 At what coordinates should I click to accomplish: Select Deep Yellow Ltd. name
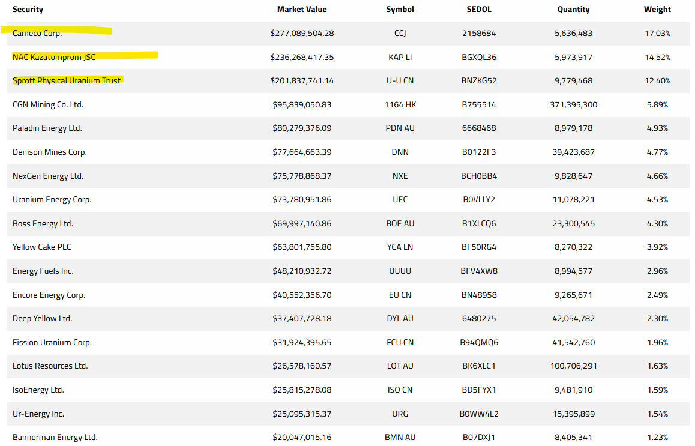click(x=42, y=318)
